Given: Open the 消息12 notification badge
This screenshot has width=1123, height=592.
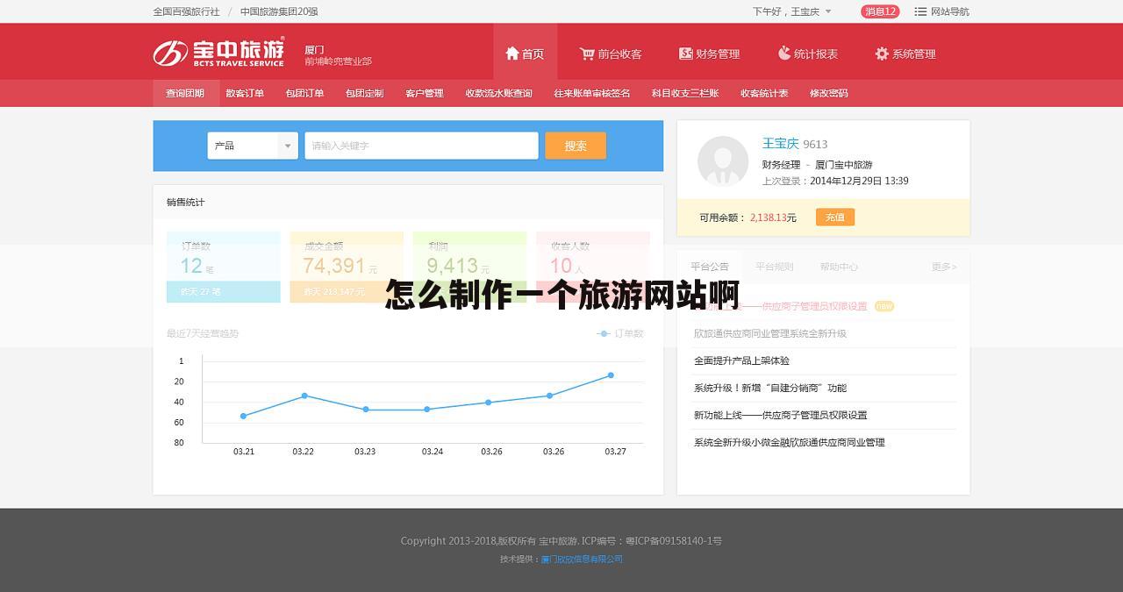Looking at the screenshot, I should 880,11.
